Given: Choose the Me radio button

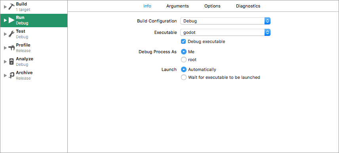Looking at the screenshot, I should pos(183,52).
